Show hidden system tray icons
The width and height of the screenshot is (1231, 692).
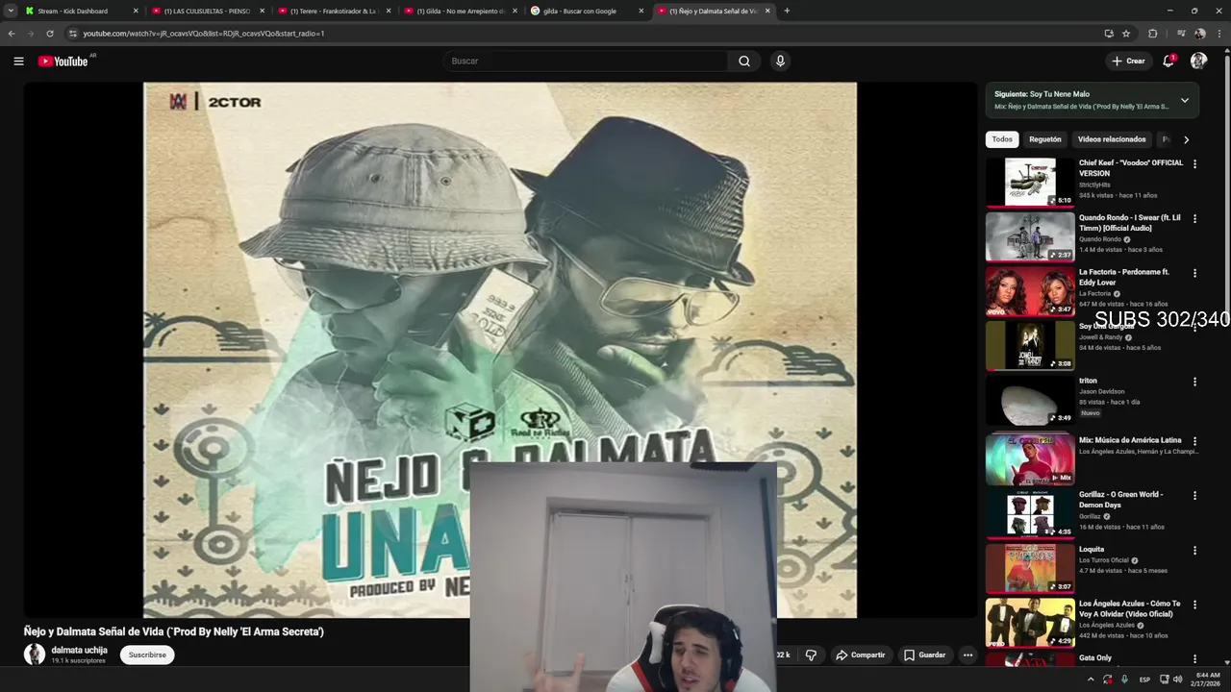pos(1090,680)
